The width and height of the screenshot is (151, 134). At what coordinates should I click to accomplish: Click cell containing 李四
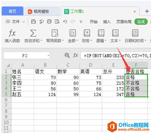pyautogui.click(x=23, y=83)
